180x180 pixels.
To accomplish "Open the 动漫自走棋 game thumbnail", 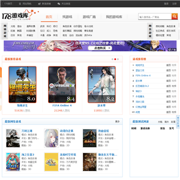I will [x=51, y=138].
